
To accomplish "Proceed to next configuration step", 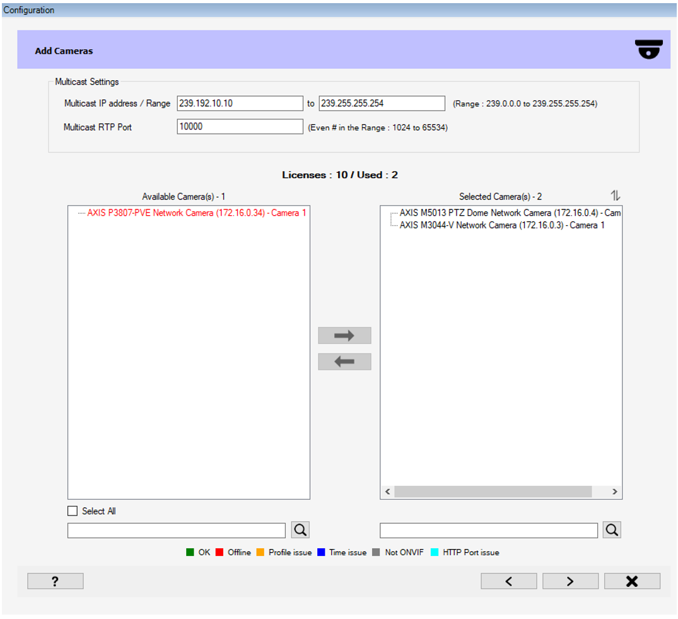I will 570,581.
